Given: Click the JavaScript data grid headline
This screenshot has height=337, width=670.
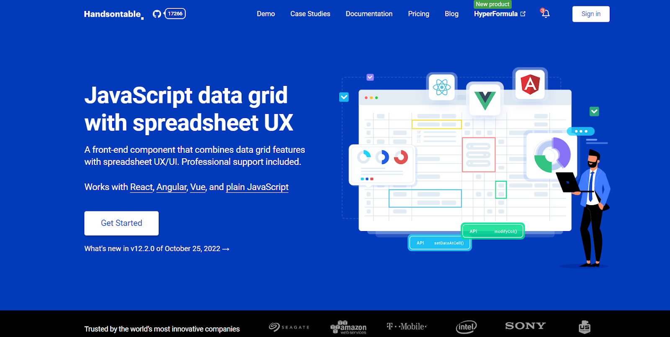Looking at the screenshot, I should (188, 109).
